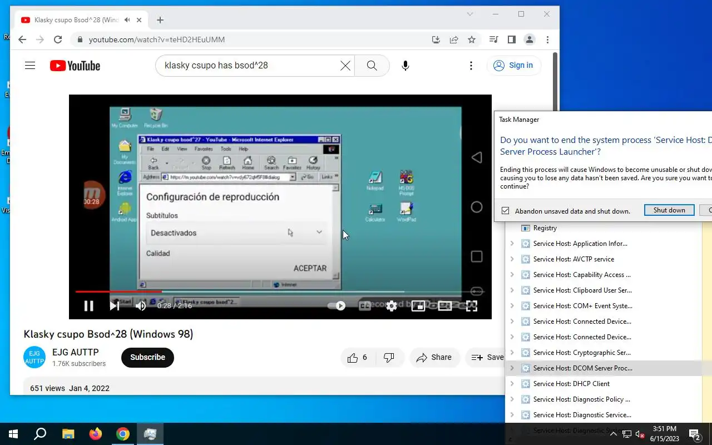712x445 pixels.
Task: Expand Service Host: AVCTP service
Action: (x=512, y=259)
